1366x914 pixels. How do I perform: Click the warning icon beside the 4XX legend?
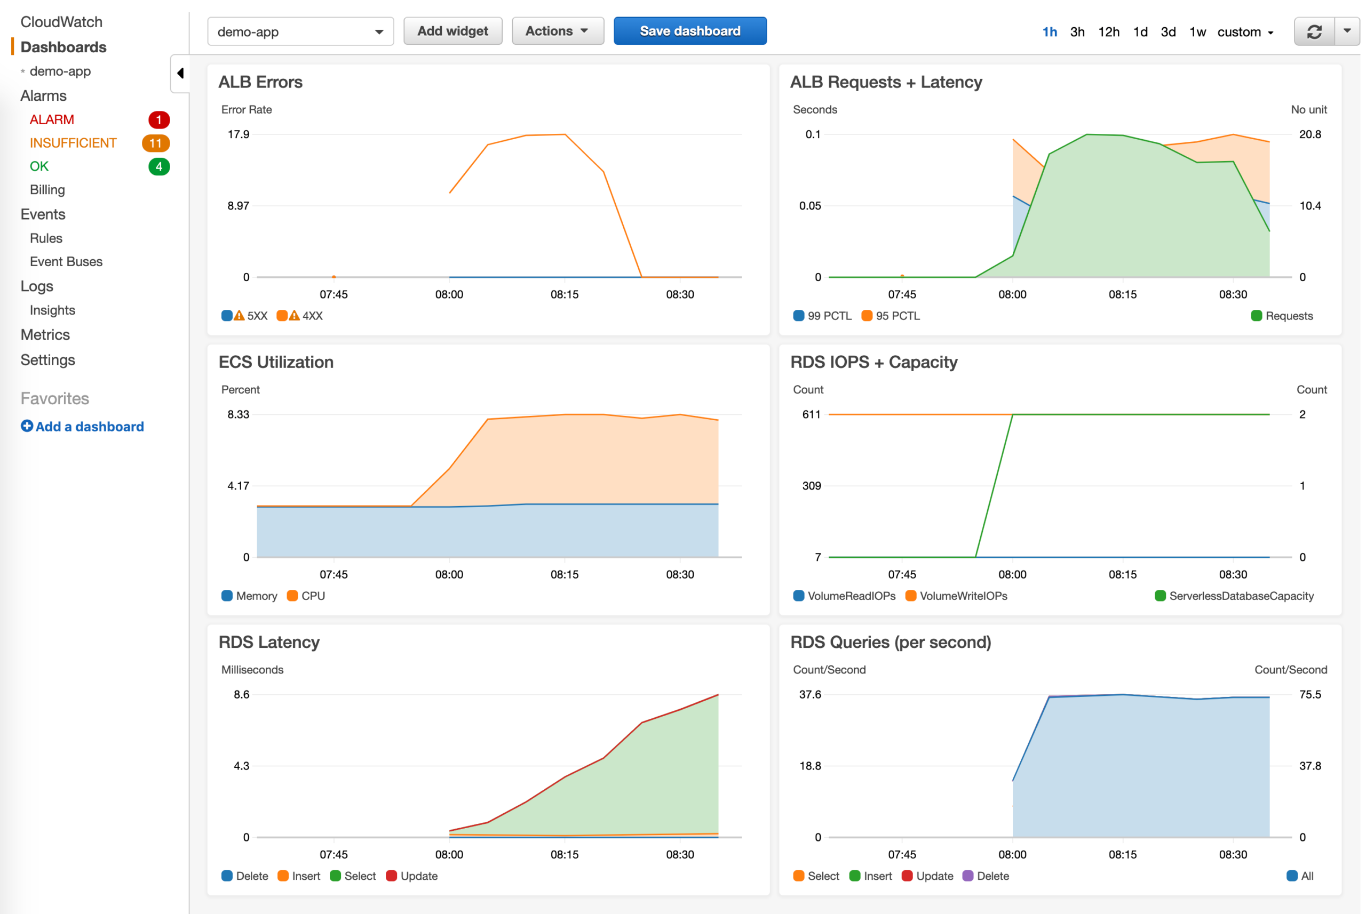293,315
